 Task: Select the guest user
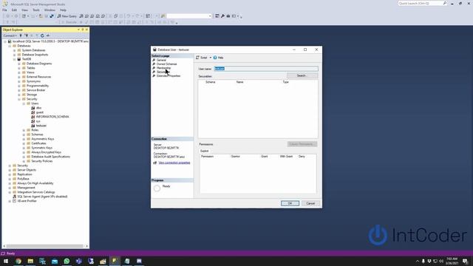coord(39,112)
